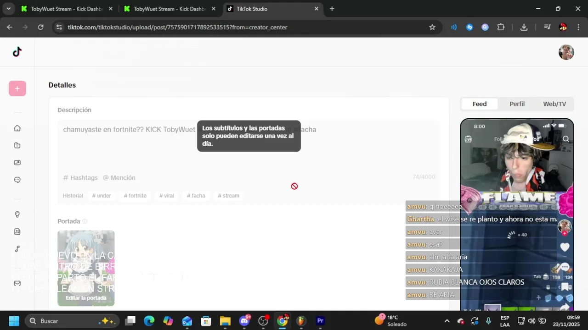View site information icon in address bar
This screenshot has height=330, width=588.
(x=59, y=27)
